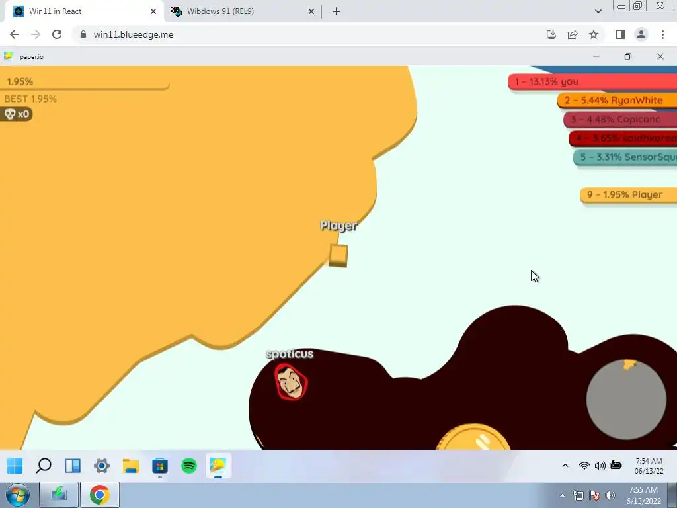Open Spotify in Win11 taskbar
The width and height of the screenshot is (677, 508).
[189, 466]
